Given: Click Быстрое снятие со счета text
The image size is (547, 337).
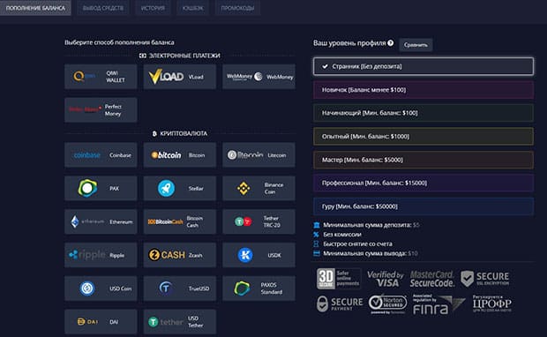Looking at the screenshot, I should [357, 243].
